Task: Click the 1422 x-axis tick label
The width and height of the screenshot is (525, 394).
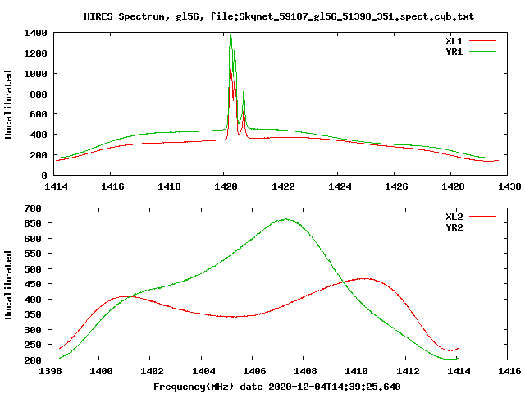Action: pos(283,186)
